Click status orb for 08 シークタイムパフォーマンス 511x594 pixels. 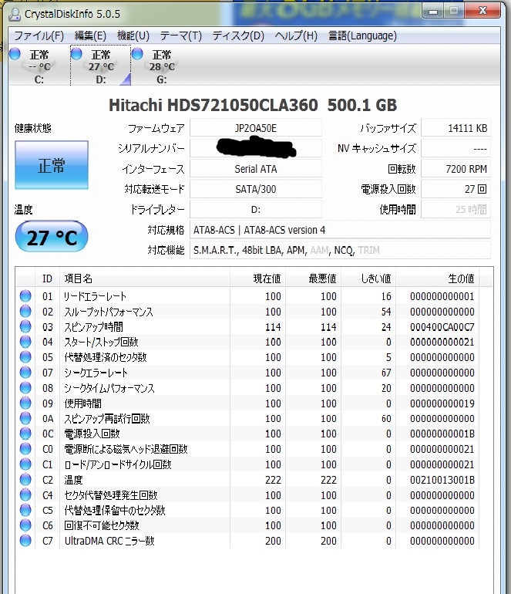tap(25, 388)
